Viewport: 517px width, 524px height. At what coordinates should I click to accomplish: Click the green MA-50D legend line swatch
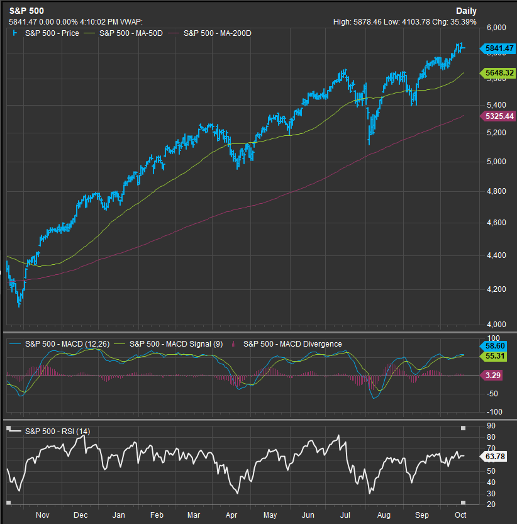(x=89, y=33)
